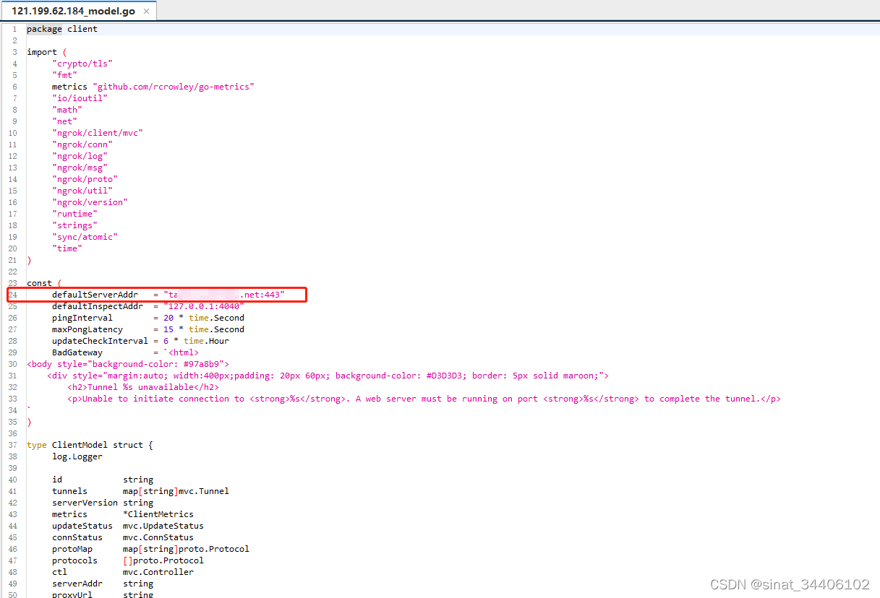Click the '*ClientMetrics' type

(158, 514)
